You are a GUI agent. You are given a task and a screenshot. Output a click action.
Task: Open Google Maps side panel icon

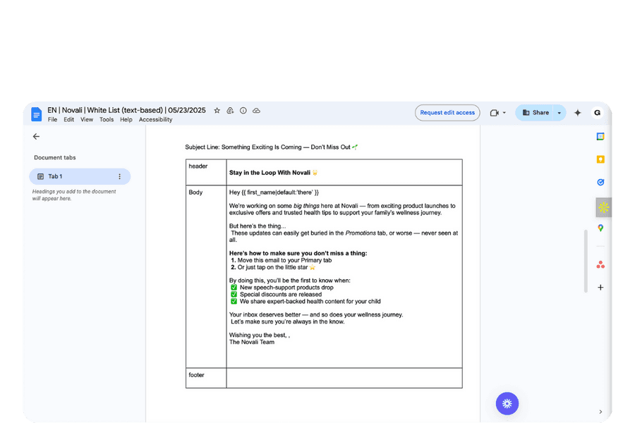(x=600, y=228)
